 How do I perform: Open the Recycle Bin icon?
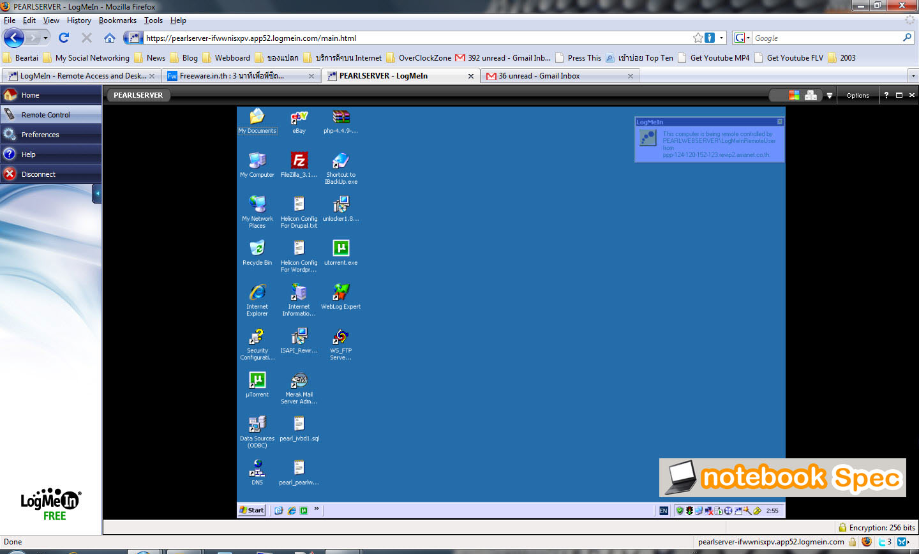(257, 248)
